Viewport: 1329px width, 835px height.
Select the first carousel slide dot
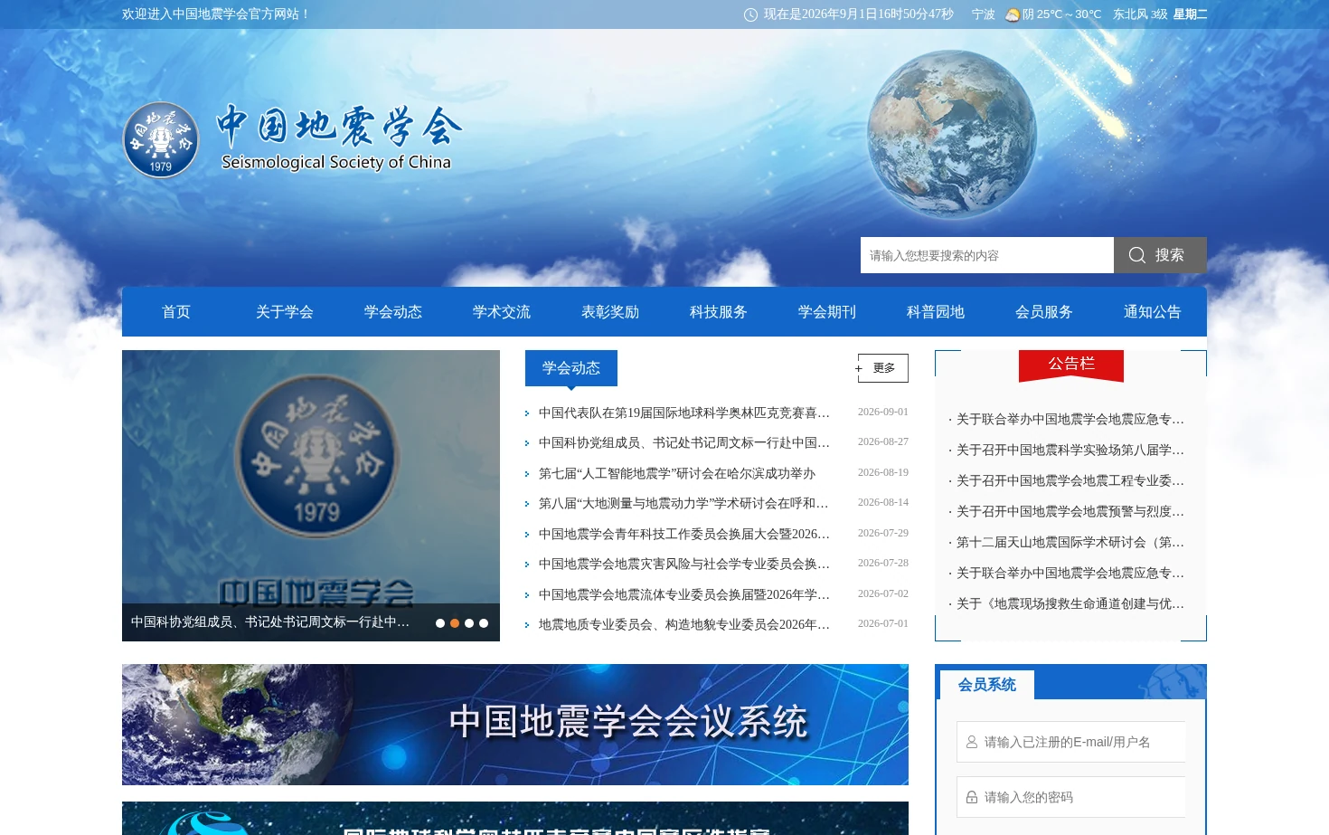click(440, 623)
